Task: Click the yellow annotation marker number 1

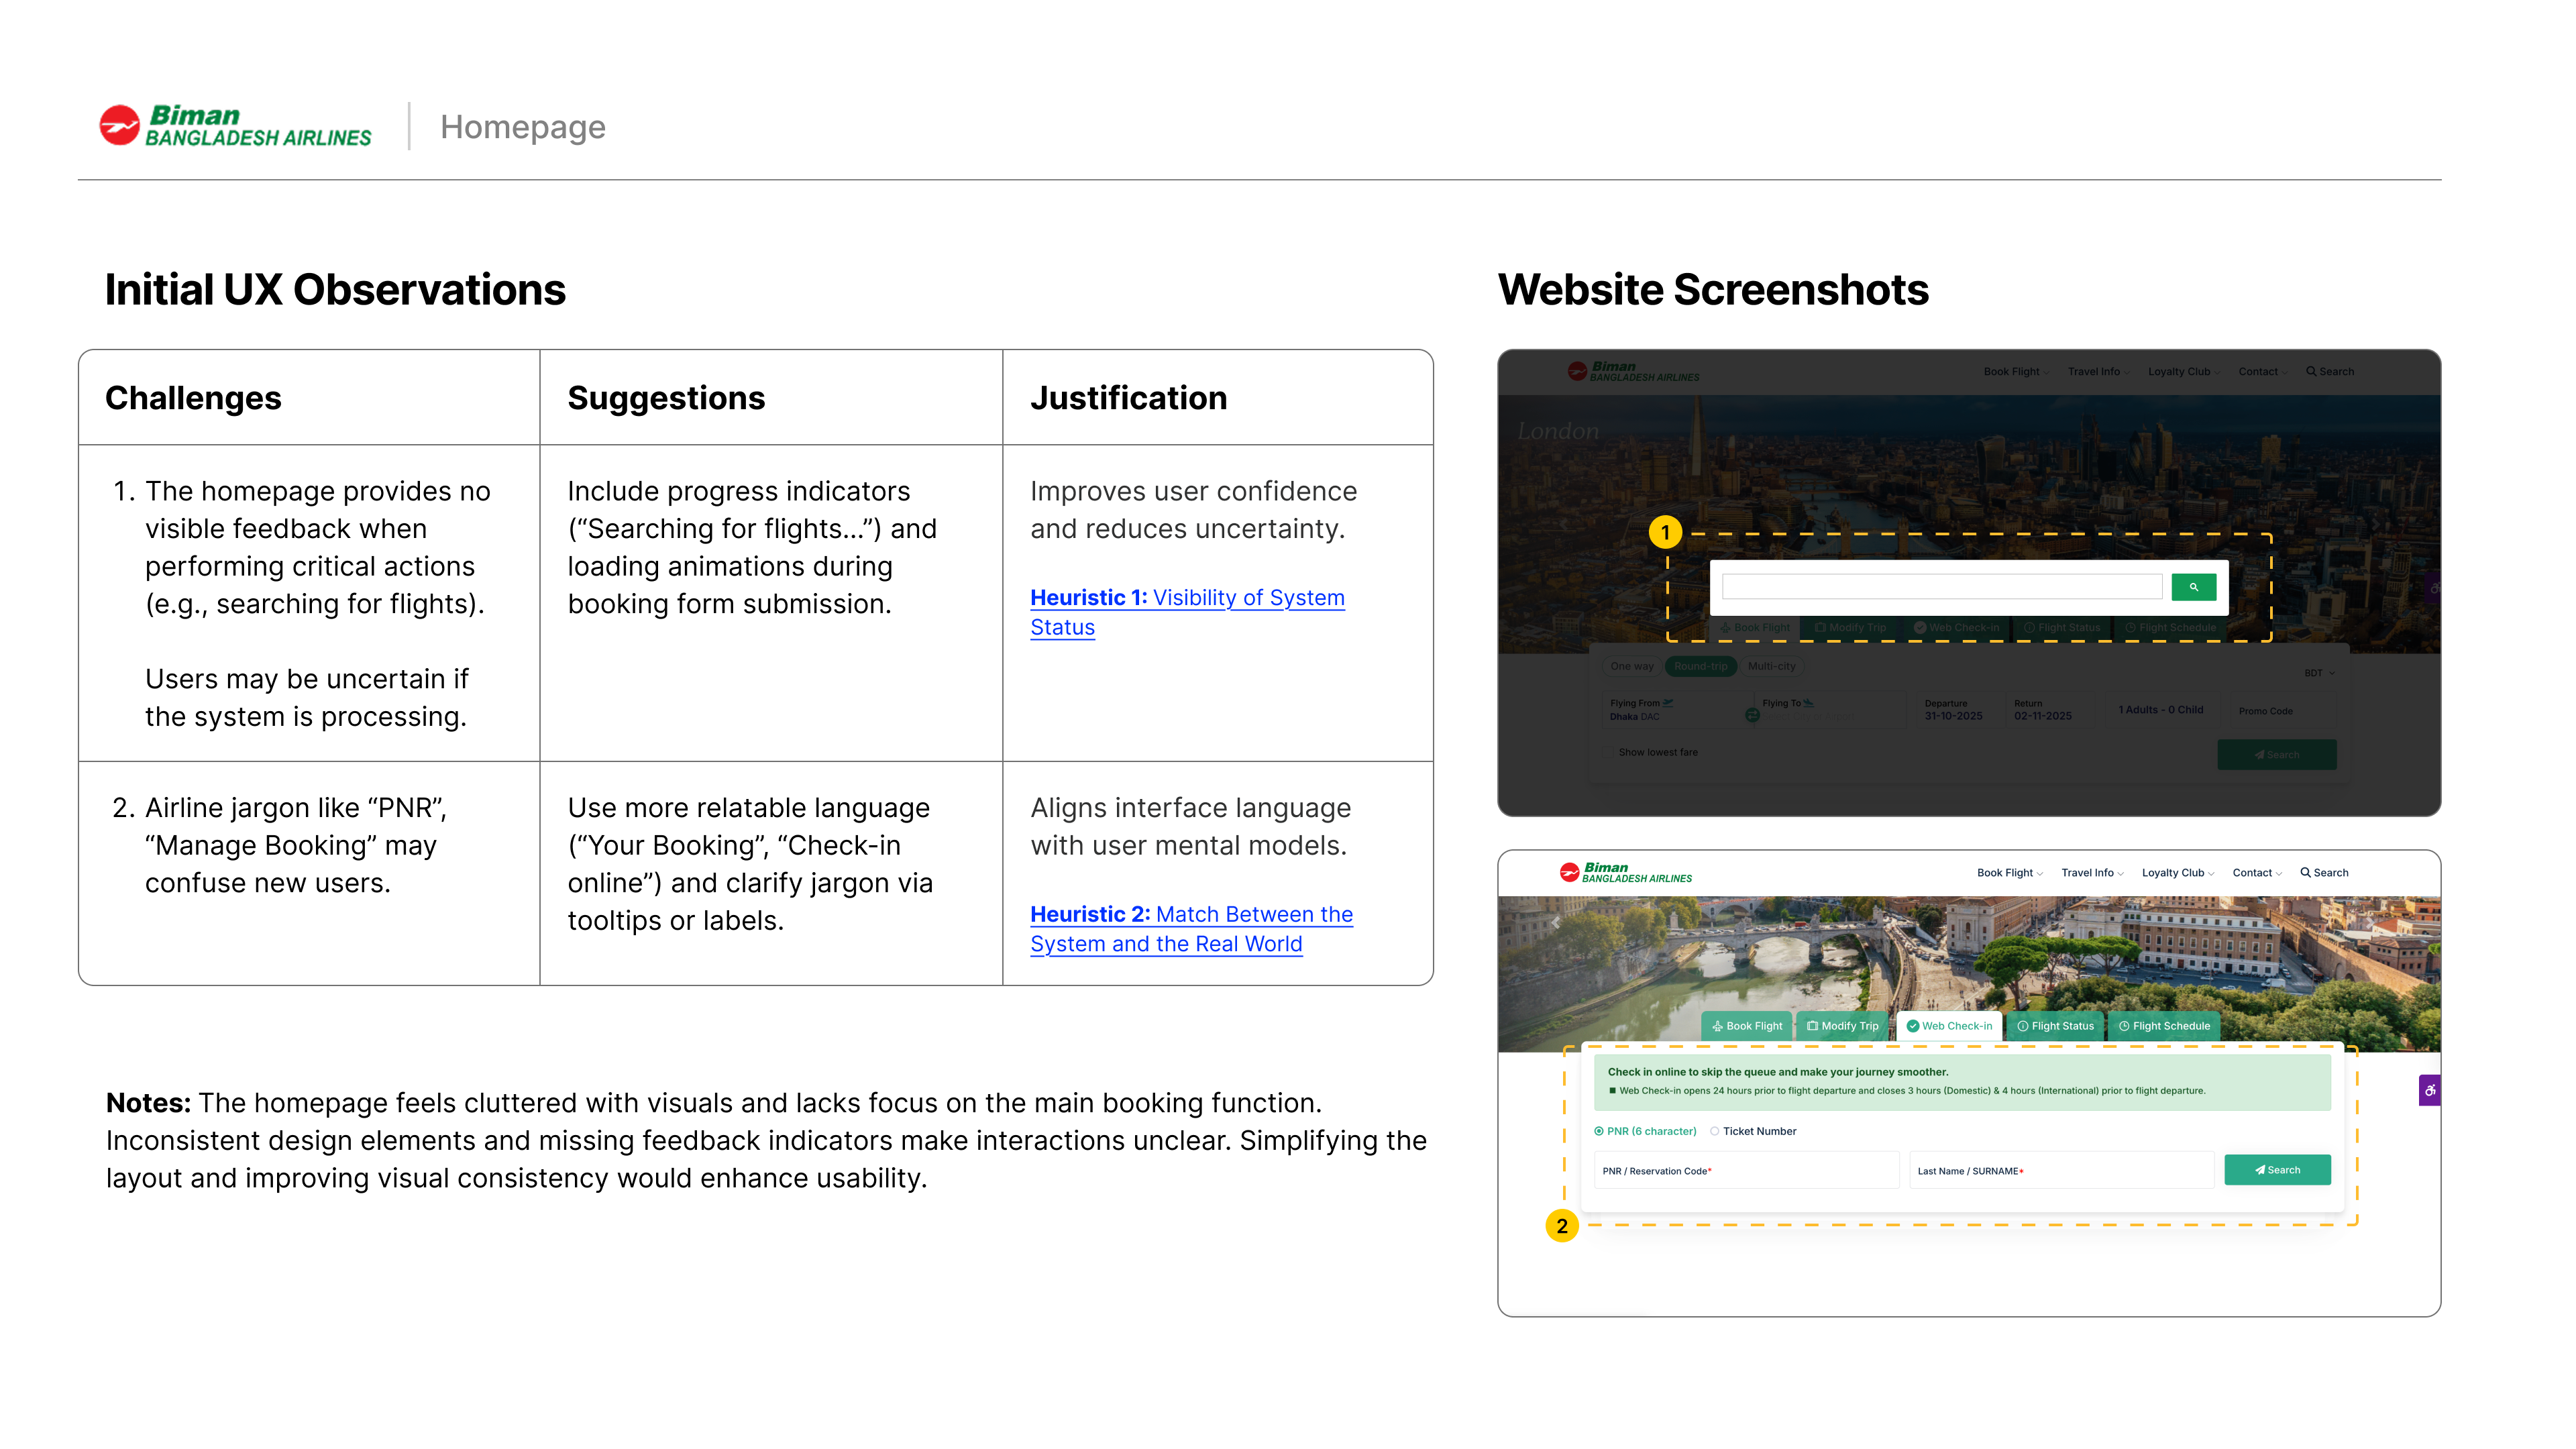Action: point(1665,532)
